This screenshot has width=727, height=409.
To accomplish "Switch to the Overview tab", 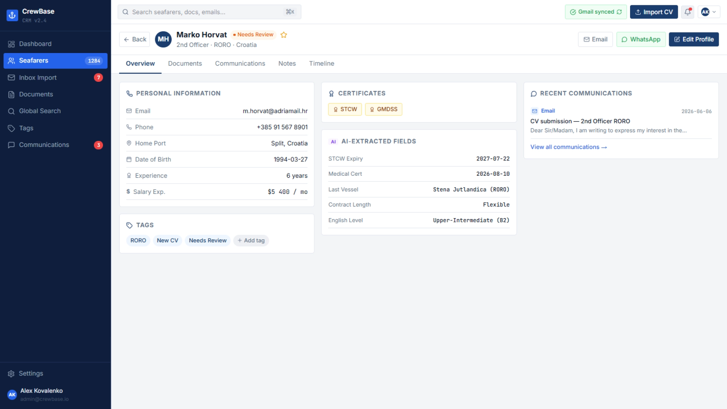I will 140,64.
